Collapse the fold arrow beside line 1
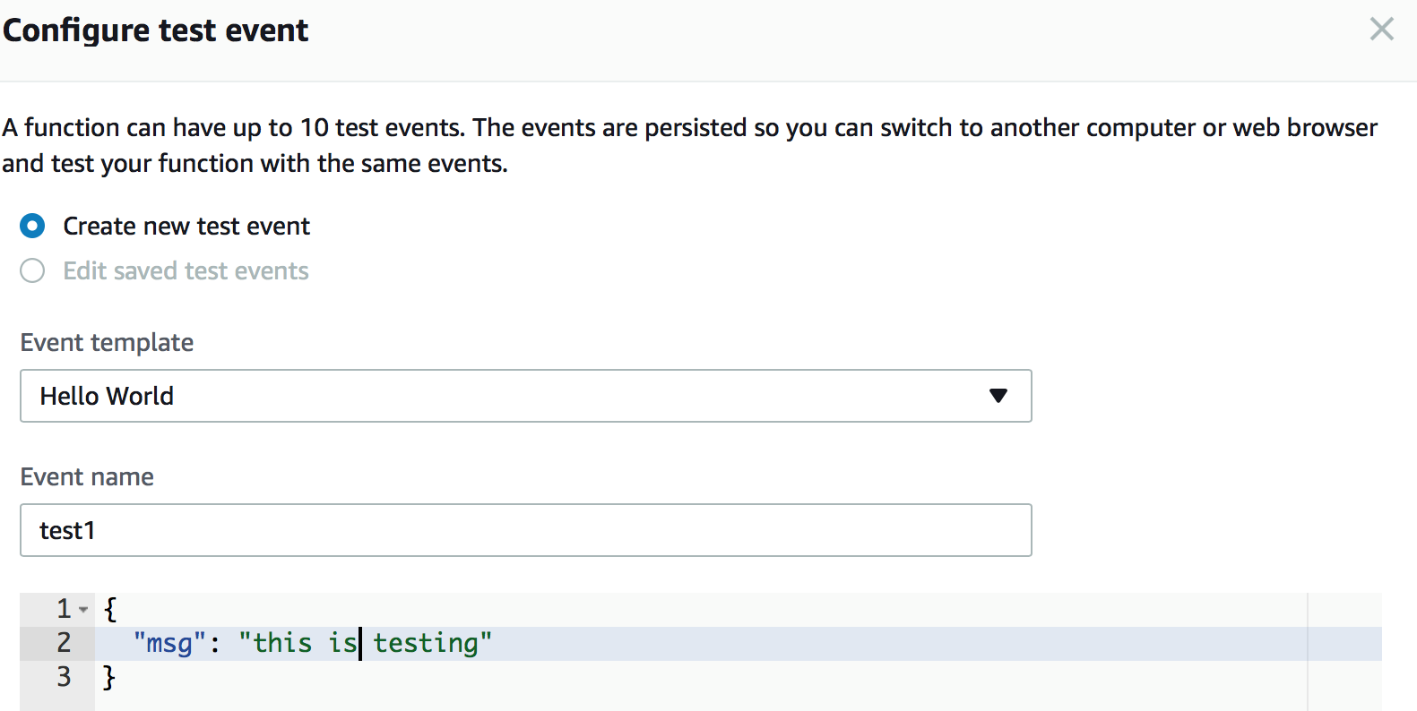This screenshot has width=1417, height=711. coord(83,610)
